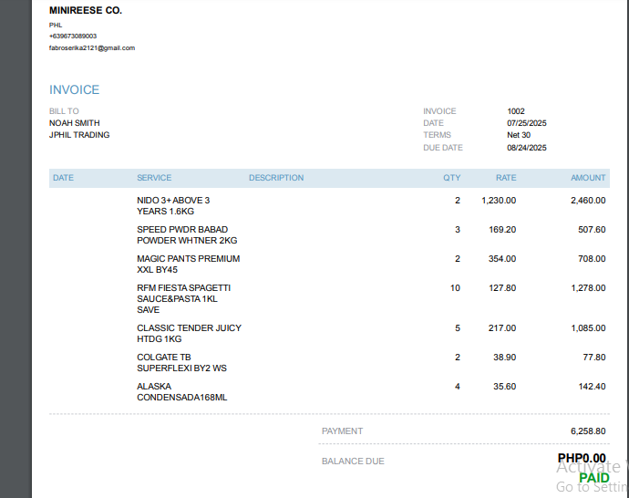
Task: Click the fabroserika2121@gmail.com email address
Action: 92,47
